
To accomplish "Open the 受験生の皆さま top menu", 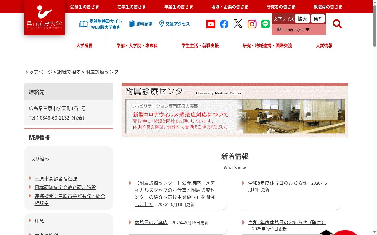I will (x=85, y=7).
